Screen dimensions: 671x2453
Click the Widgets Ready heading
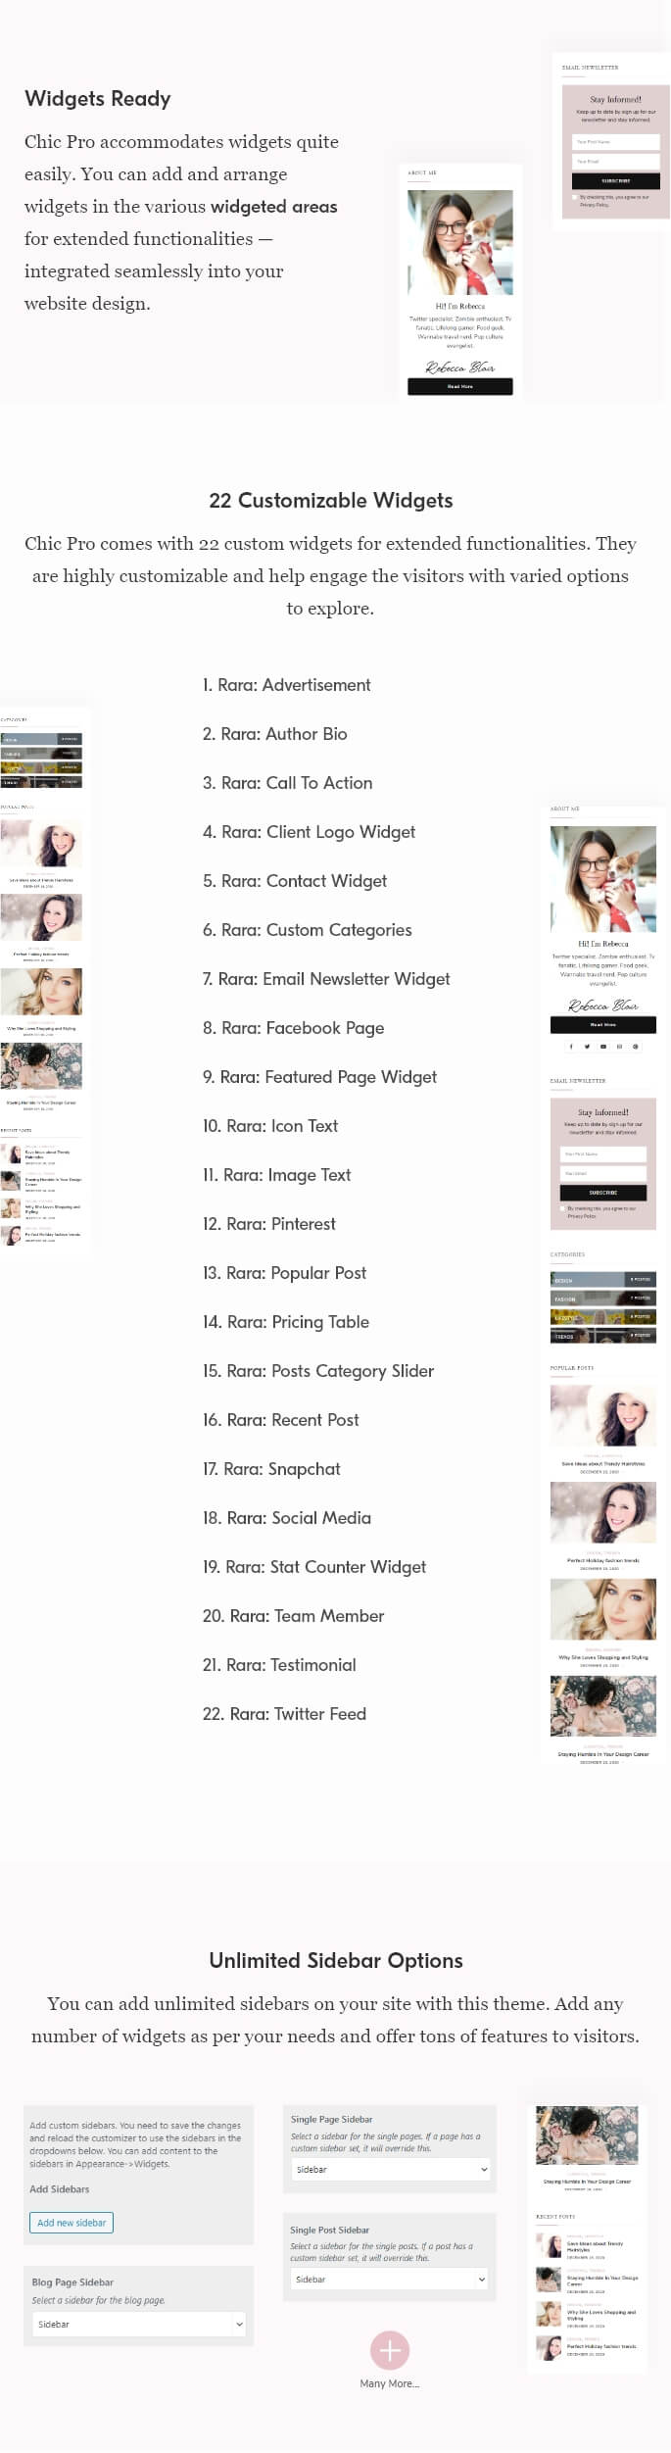97,99
